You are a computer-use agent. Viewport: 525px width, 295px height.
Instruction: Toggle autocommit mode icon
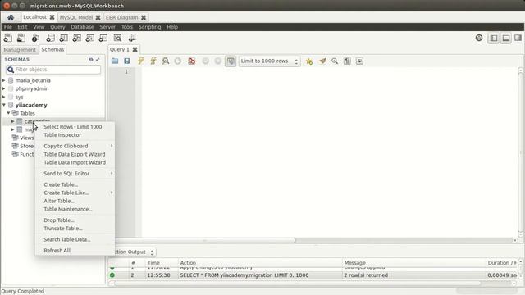tap(231, 61)
